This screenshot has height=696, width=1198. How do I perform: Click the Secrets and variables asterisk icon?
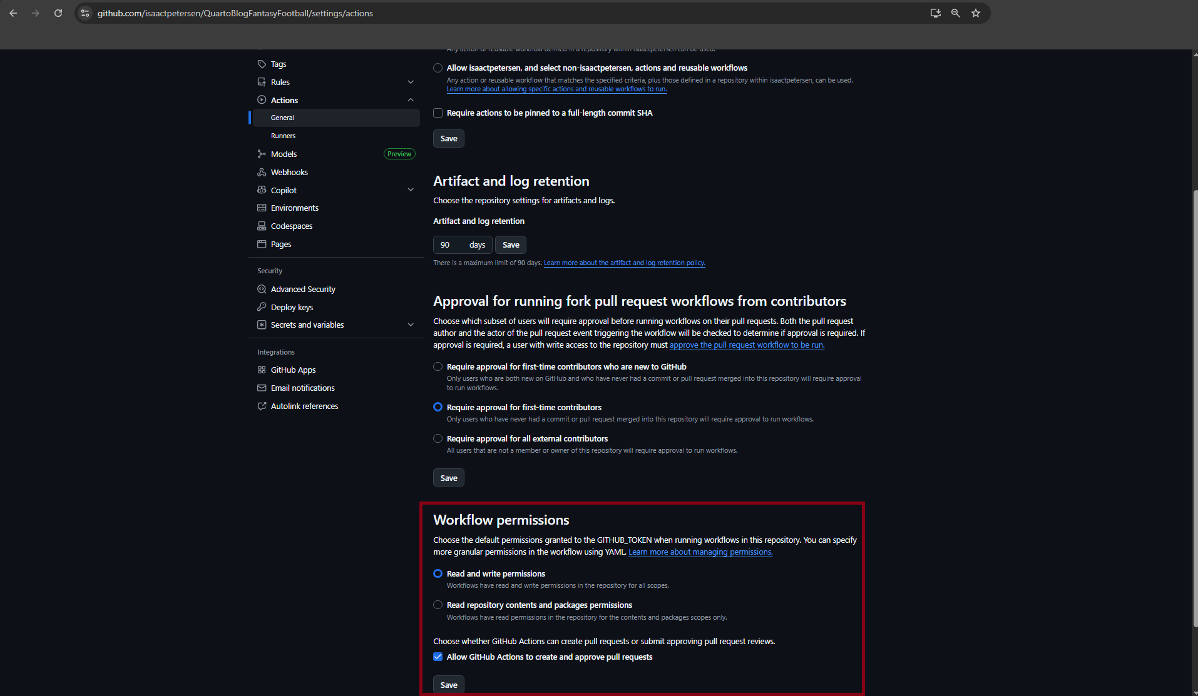point(262,325)
